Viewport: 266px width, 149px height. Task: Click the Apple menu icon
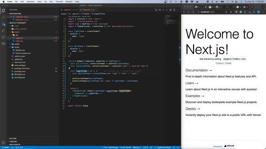(3, 2)
